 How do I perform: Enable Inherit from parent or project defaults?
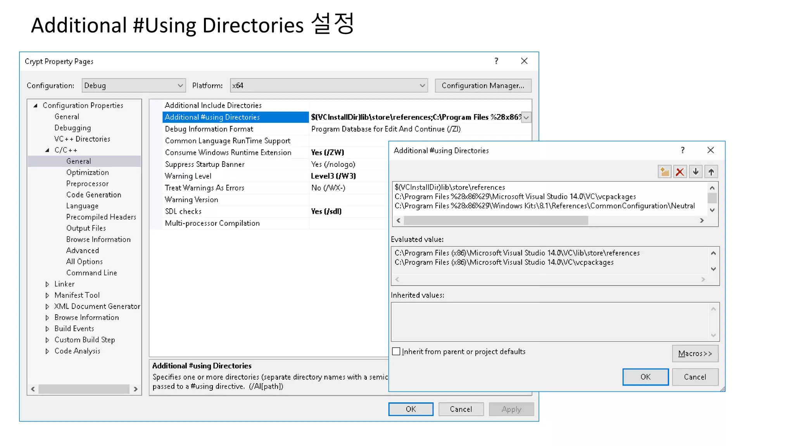click(396, 352)
